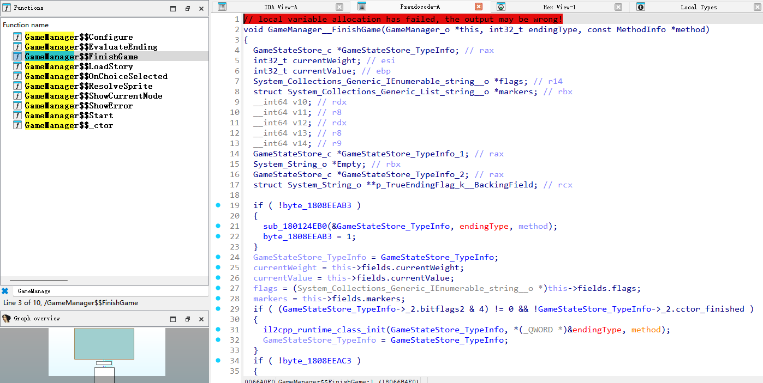Close the IDA View-A tab
The width and height of the screenshot is (763, 383).
pyautogui.click(x=339, y=7)
